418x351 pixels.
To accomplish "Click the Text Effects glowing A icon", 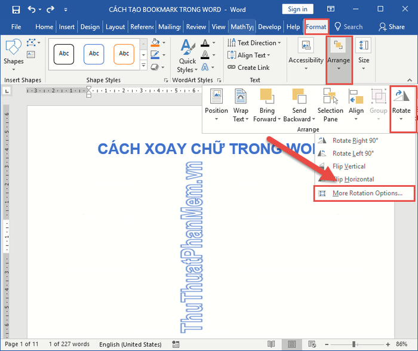I will 205,67.
